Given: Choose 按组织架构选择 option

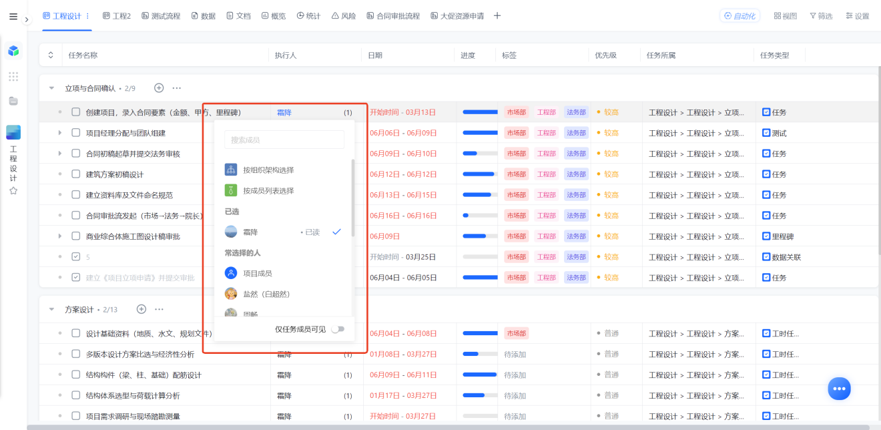Looking at the screenshot, I should [x=284, y=170].
